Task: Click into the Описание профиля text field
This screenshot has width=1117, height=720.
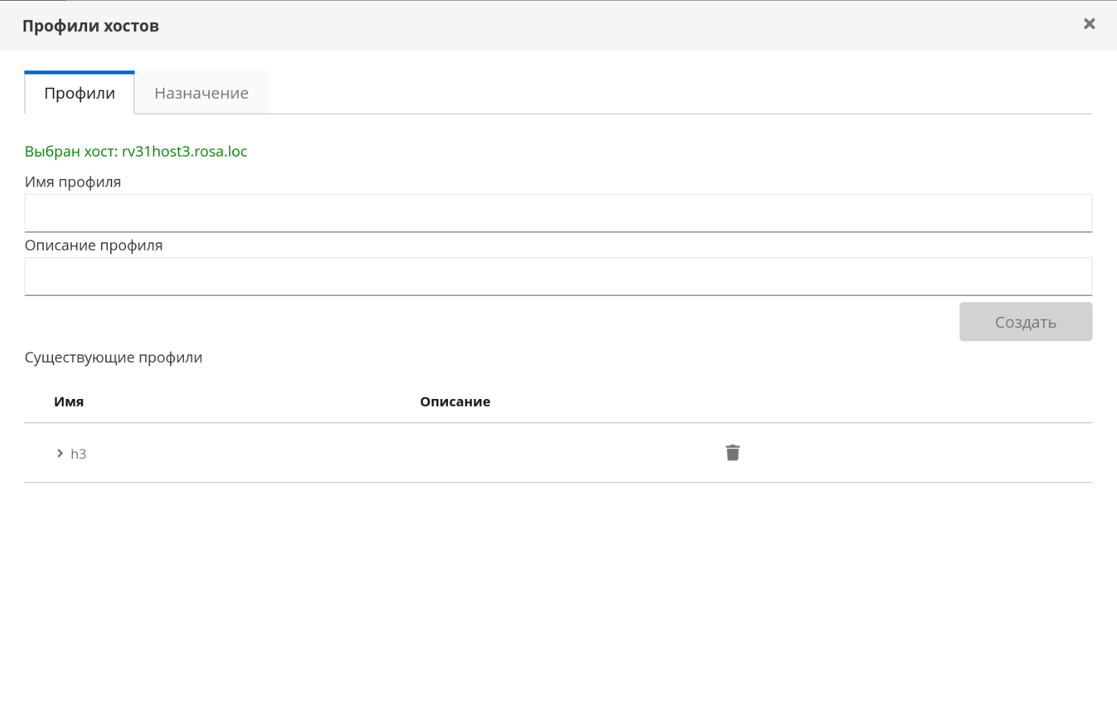Action: click(x=557, y=276)
